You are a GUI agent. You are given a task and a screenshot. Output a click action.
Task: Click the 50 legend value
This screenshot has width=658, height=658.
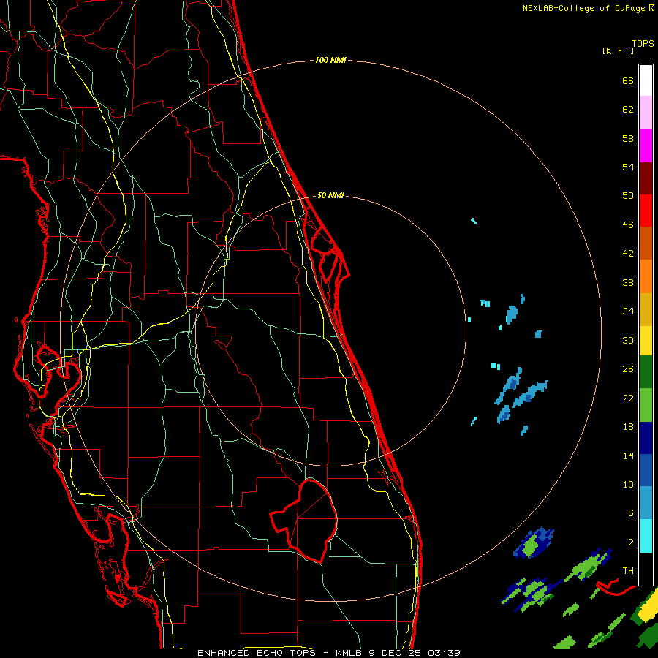(628, 196)
